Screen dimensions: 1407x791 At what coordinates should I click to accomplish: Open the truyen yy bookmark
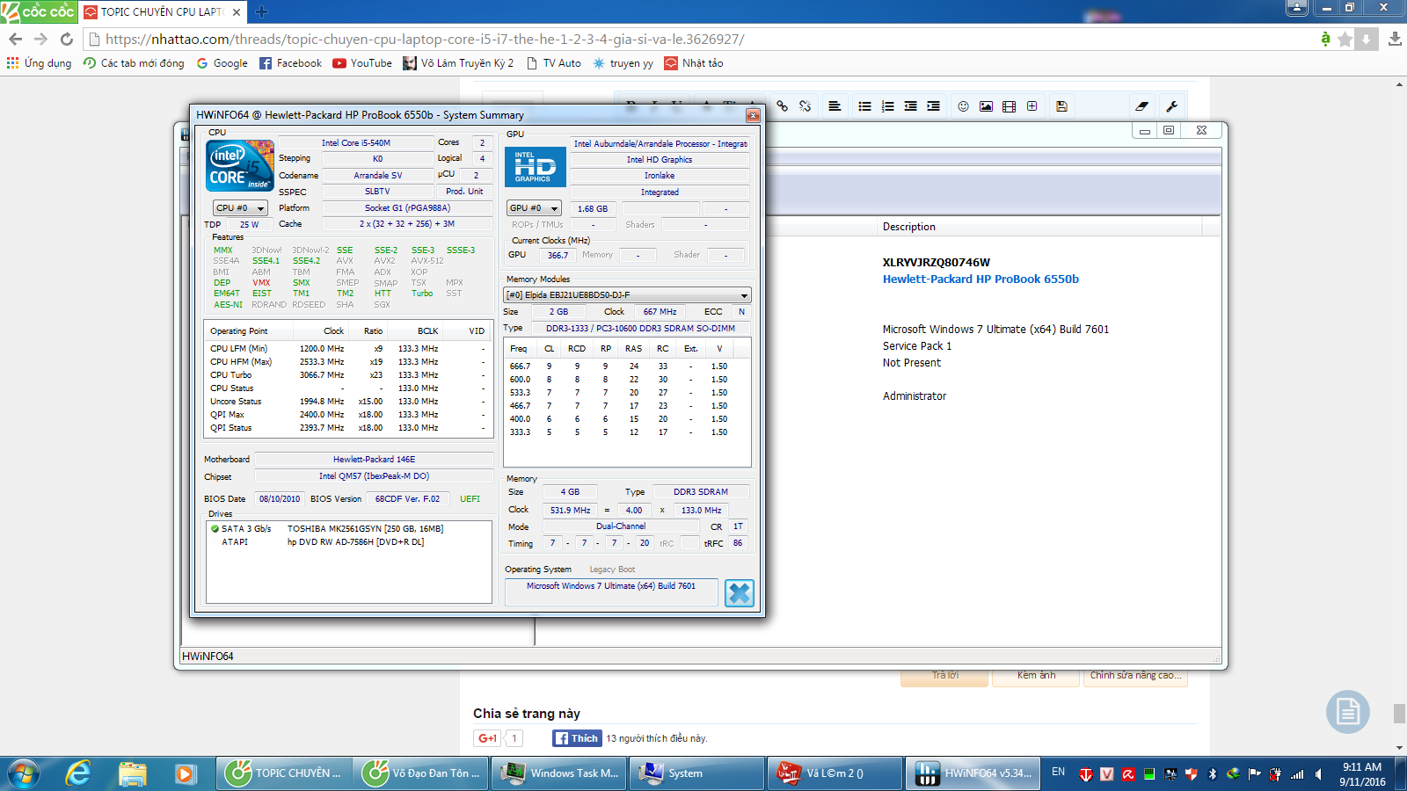pos(623,63)
